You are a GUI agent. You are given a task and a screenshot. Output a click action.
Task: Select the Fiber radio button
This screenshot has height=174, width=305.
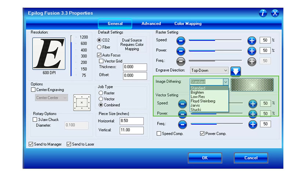pyautogui.click(x=99, y=47)
